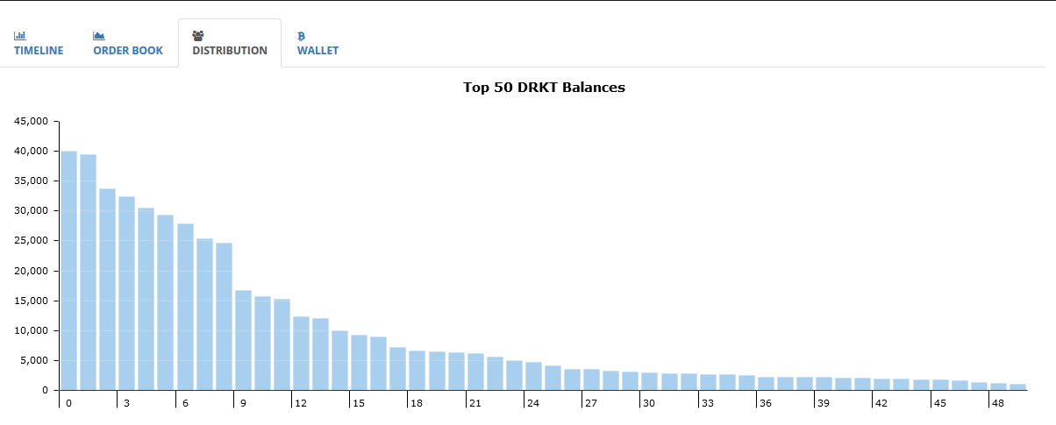Image resolution: width=1056 pixels, height=425 pixels.
Task: Click the Bitcoin icon above Wallet
Action: click(302, 36)
